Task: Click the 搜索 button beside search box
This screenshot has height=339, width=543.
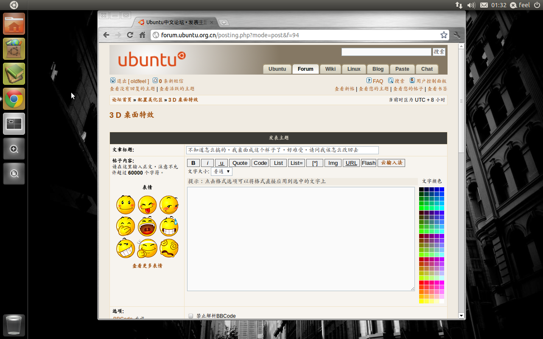Action: click(x=439, y=52)
